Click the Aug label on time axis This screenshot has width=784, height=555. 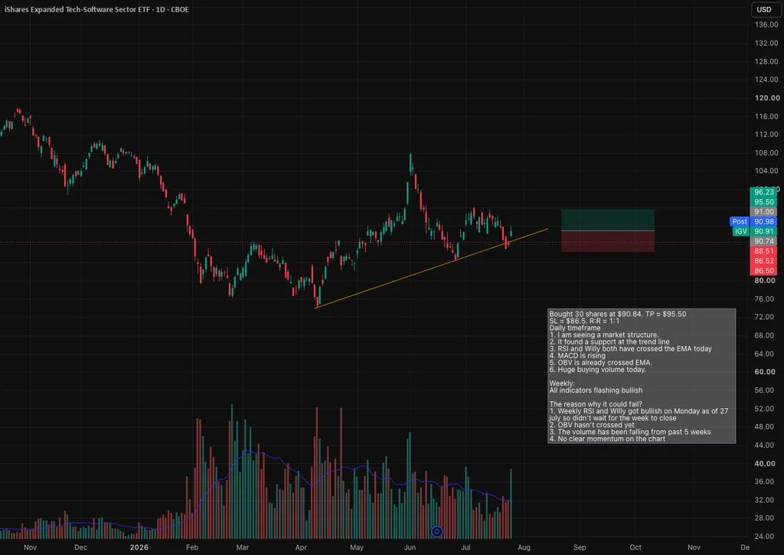click(524, 547)
